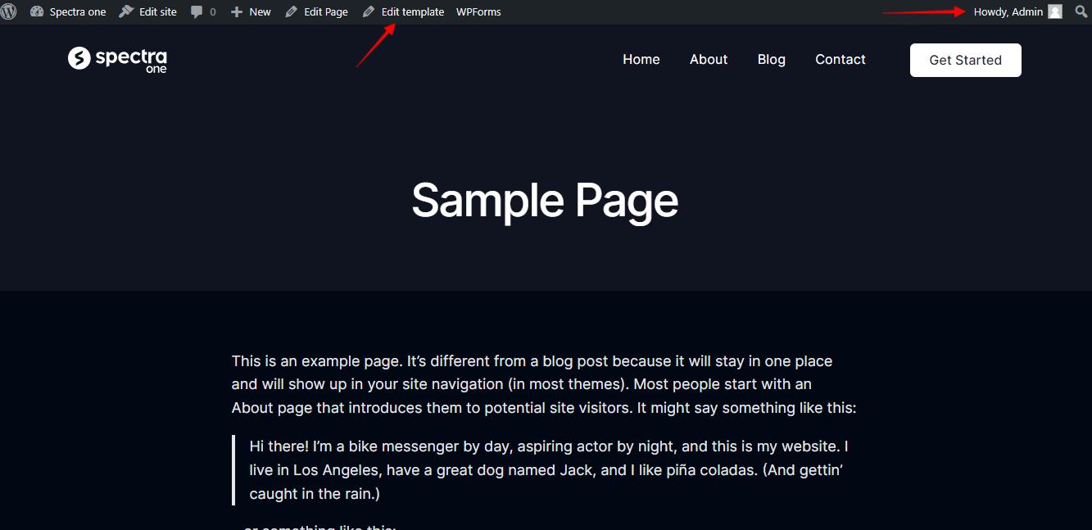Go to the Home navigation link
This screenshot has width=1092, height=530.
pos(641,59)
